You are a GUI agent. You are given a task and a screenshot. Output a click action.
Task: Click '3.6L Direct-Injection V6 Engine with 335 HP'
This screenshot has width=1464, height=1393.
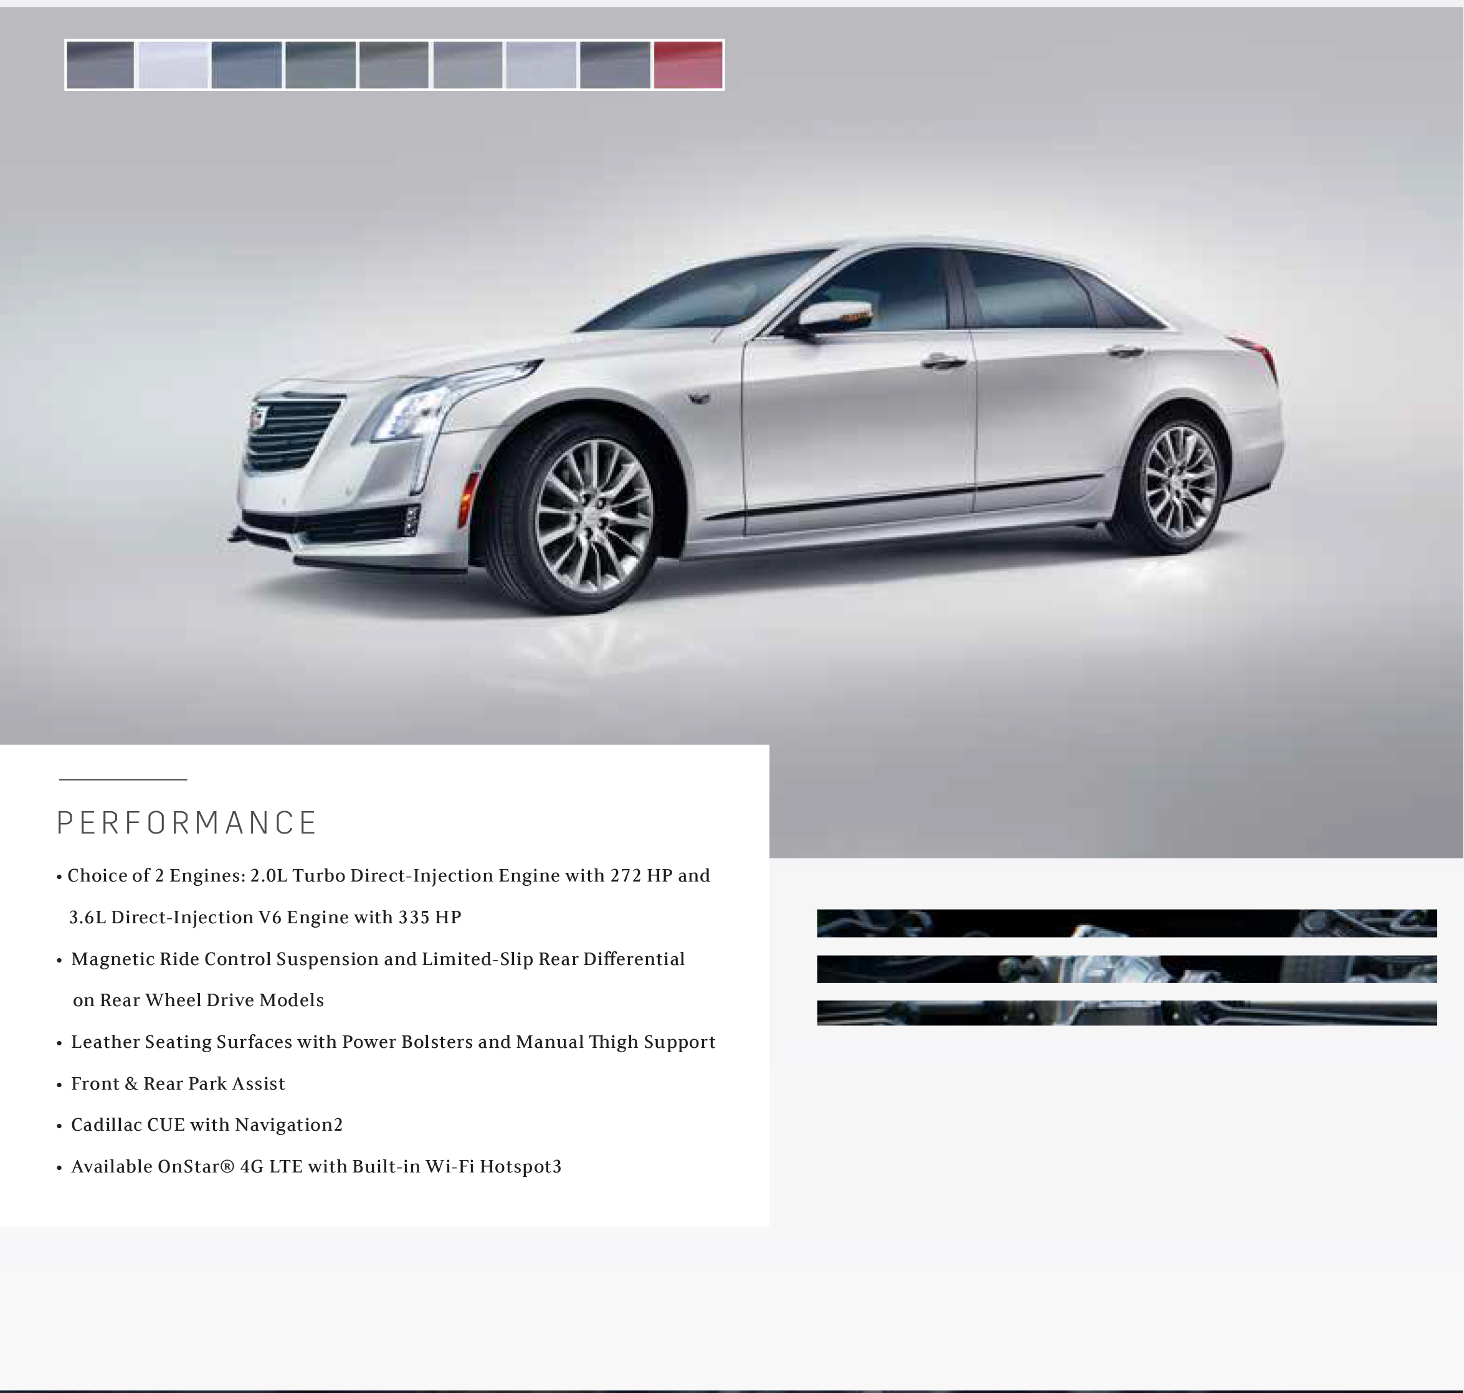pos(265,918)
